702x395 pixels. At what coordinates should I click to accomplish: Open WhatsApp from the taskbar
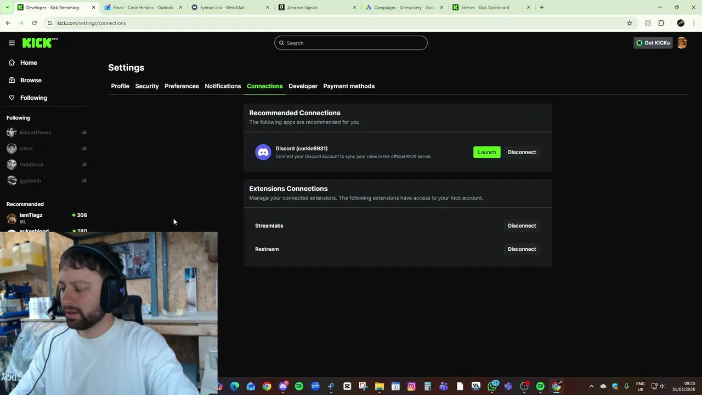[492, 386]
